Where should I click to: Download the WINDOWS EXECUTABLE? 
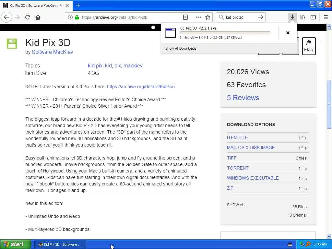(x=253, y=178)
